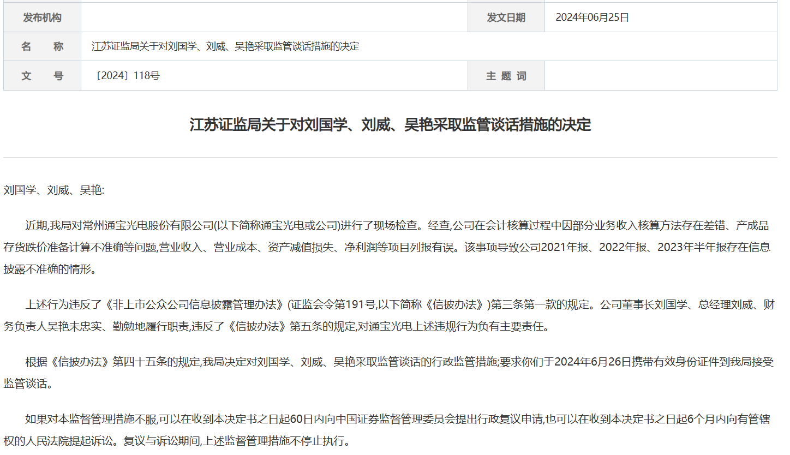Viewport: 790px width, 455px height.
Task: Click the document title in the 名称 row
Action: click(225, 46)
